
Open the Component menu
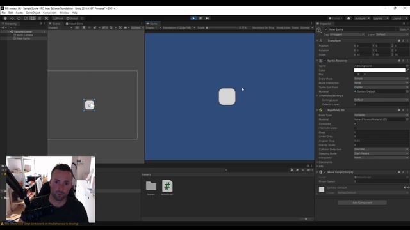tap(50, 13)
